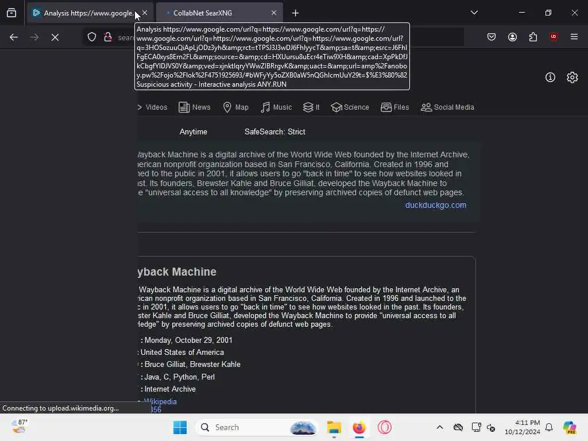Open Firefox application hamburger menu
Screen dimensions: 588x441
[x=574, y=37]
